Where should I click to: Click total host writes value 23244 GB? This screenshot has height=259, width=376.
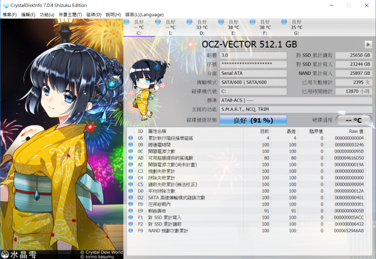[354, 64]
